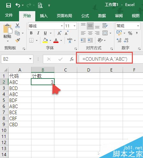Screen dimensions: 143x158
Task: Open the 字体 dialog launcher
Action: [76, 49]
